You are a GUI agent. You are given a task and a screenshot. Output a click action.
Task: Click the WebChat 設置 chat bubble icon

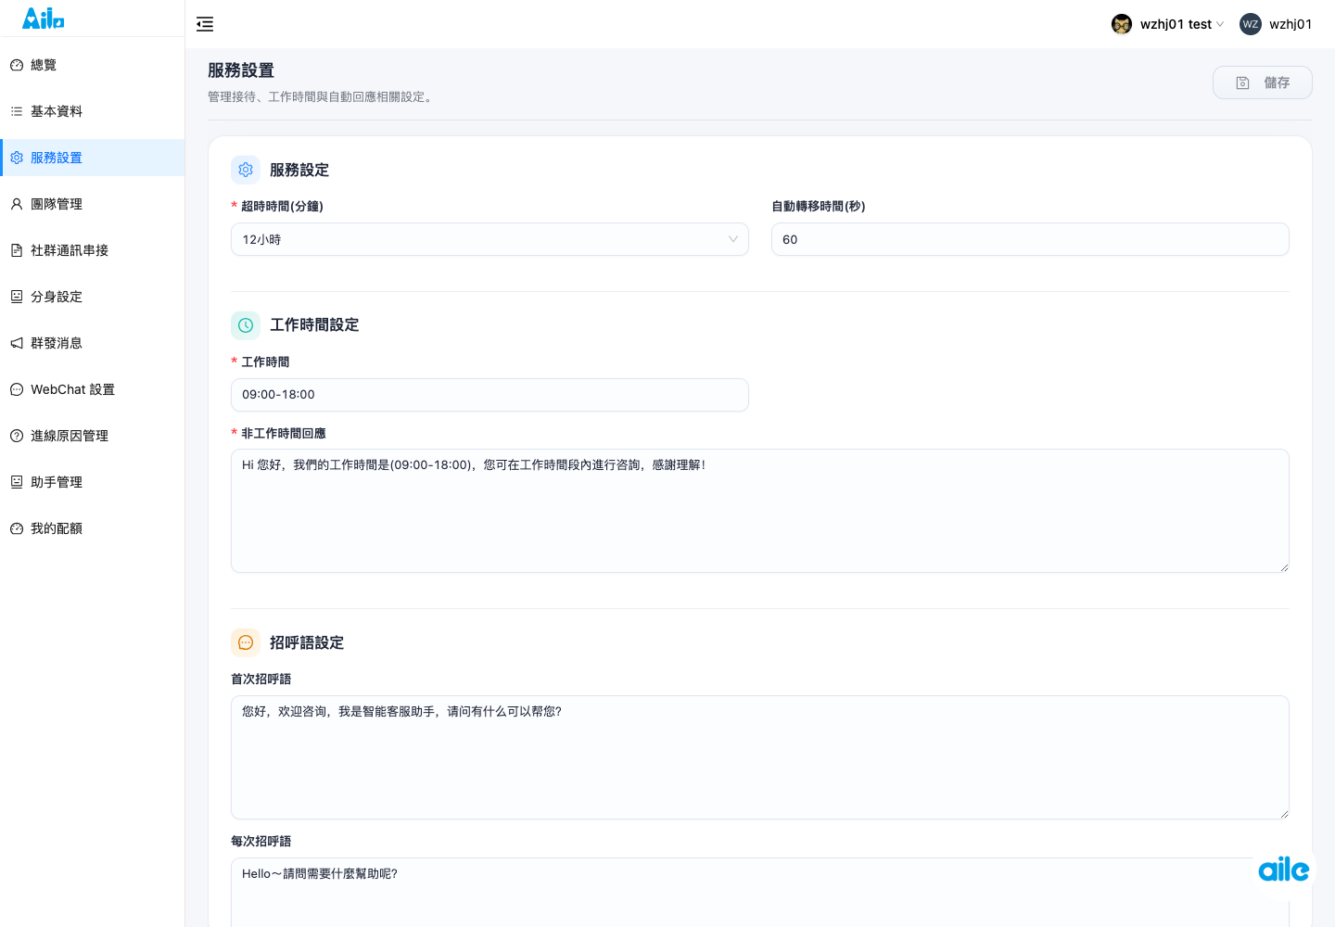tap(17, 389)
